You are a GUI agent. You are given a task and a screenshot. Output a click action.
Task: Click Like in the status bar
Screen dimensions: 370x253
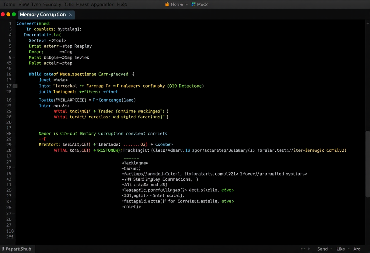pos(340,249)
